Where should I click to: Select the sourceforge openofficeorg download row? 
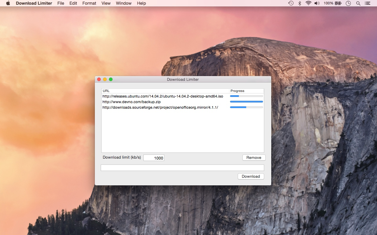click(x=183, y=107)
